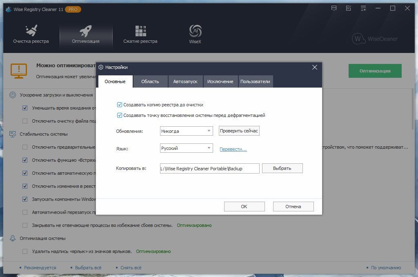This screenshot has width=418, height=277.
Task: Launch the WiseX AI icon
Action: pyautogui.click(x=195, y=31)
